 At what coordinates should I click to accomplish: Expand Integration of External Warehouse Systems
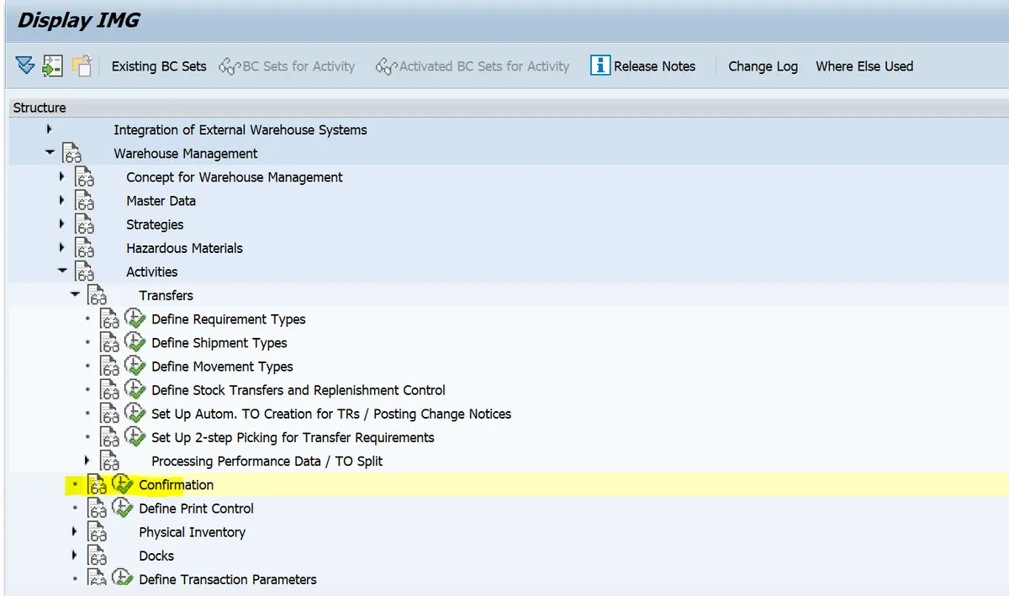click(x=50, y=129)
